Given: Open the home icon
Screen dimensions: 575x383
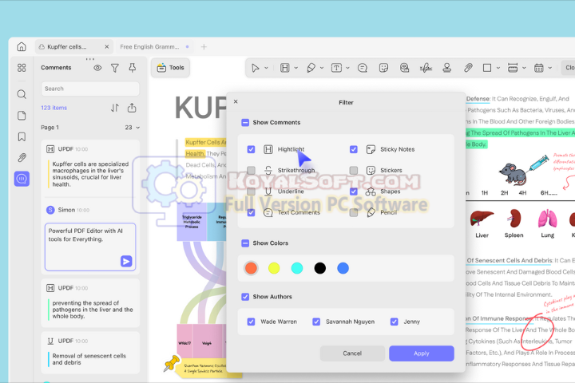Looking at the screenshot, I should [22, 47].
